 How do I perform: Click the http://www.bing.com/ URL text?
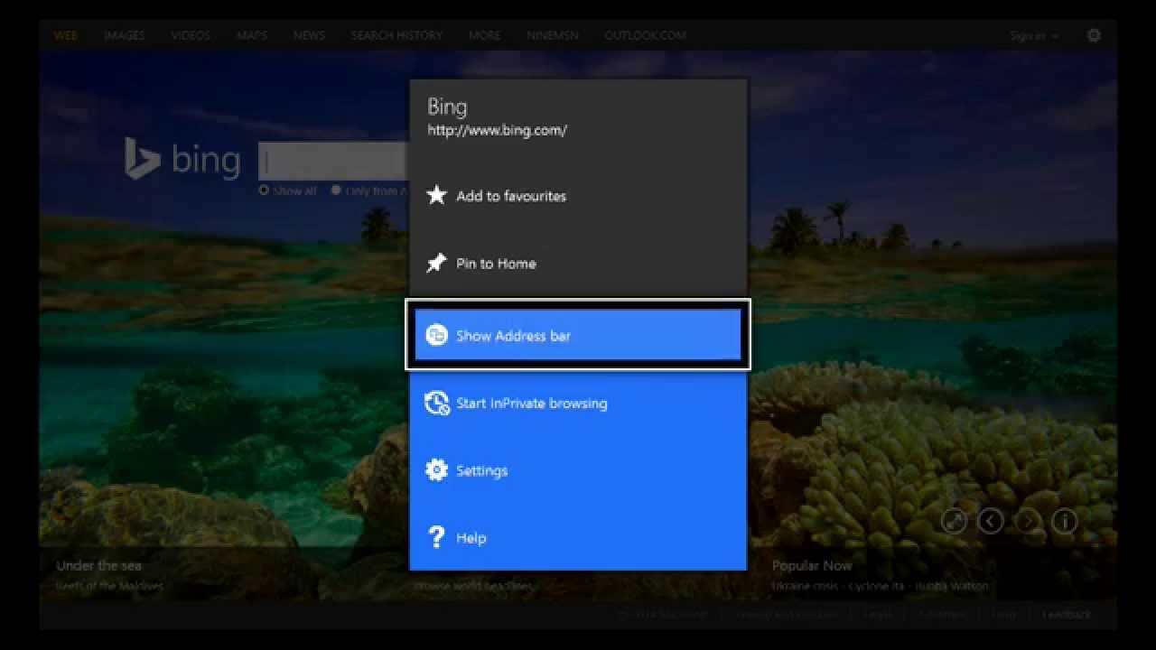(498, 130)
